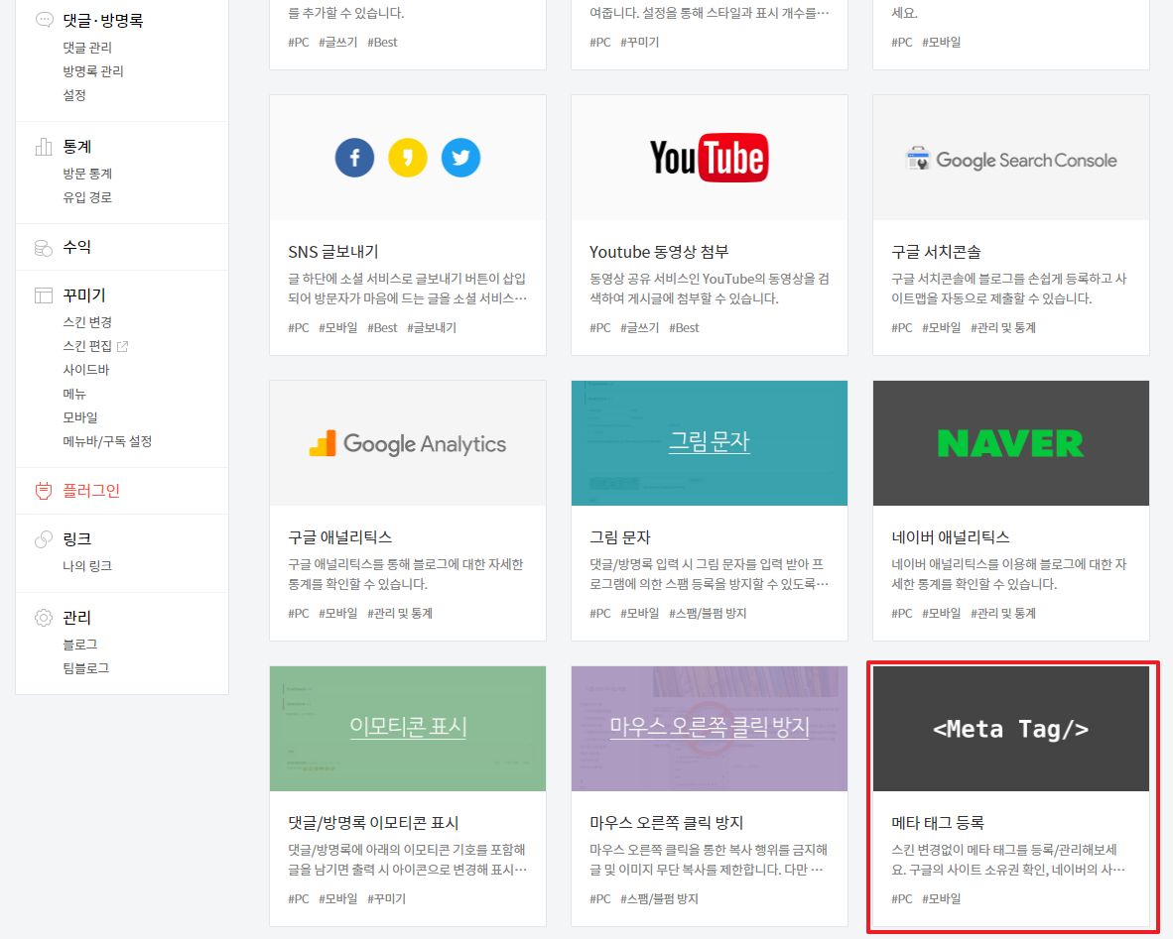This screenshot has height=939, width=1173.
Task: Click #스팸/불펌 방지 tag on 그림 문자 card
Action: tap(708, 613)
